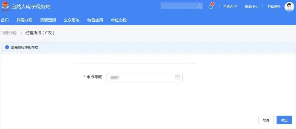Click the 确定 button
The image size is (296, 129).
(x=284, y=120)
